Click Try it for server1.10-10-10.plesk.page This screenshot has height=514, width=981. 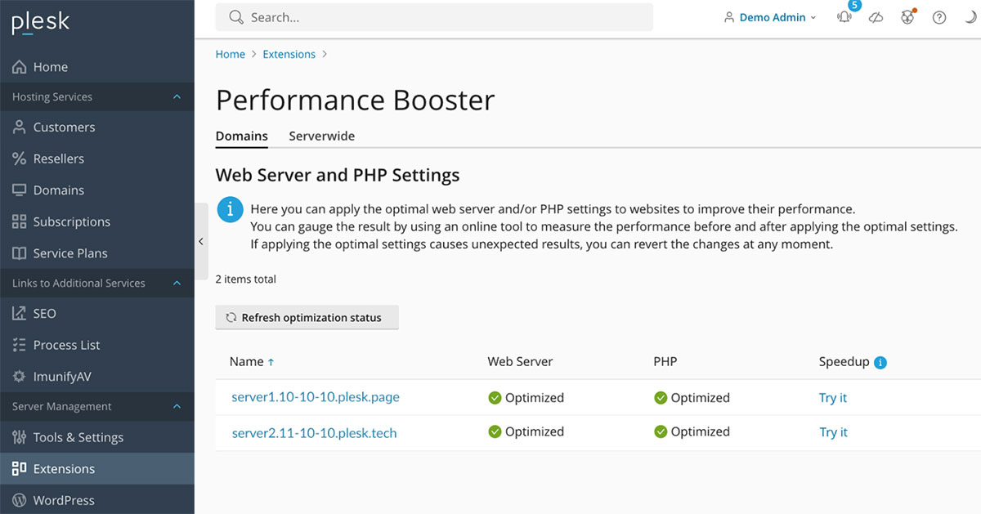pyautogui.click(x=833, y=398)
